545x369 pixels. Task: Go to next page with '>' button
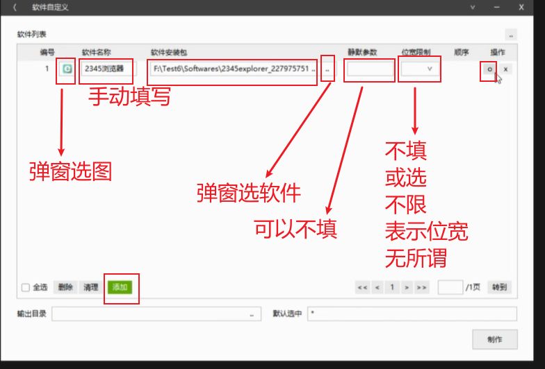[x=407, y=287]
